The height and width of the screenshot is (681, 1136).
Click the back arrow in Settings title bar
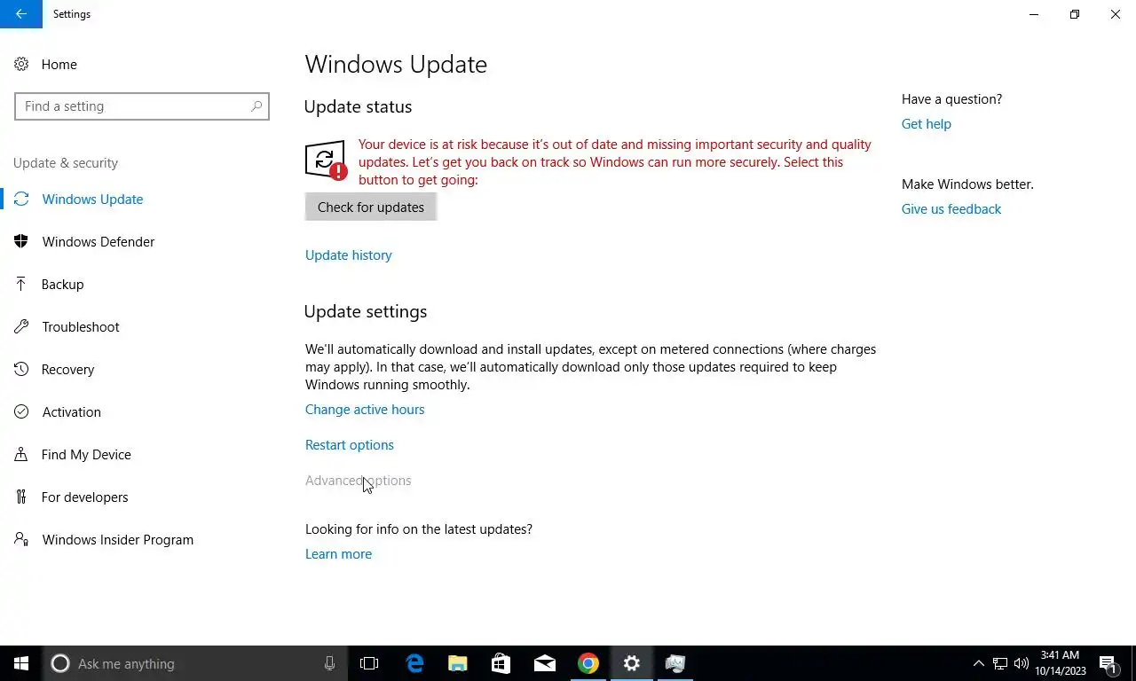coord(20,14)
